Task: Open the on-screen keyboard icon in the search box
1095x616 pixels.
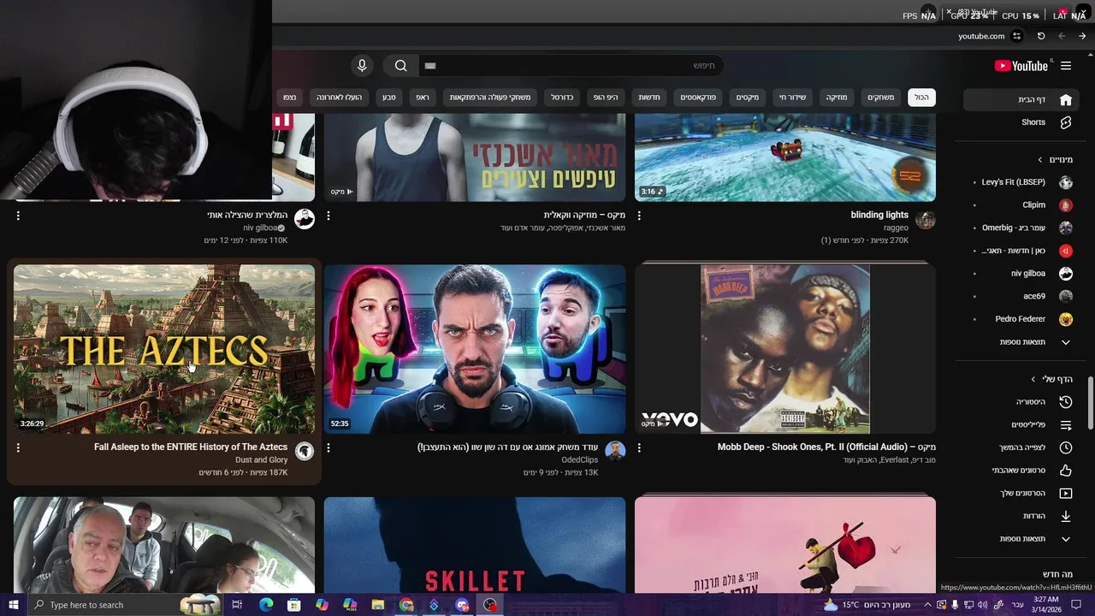Action: [430, 66]
